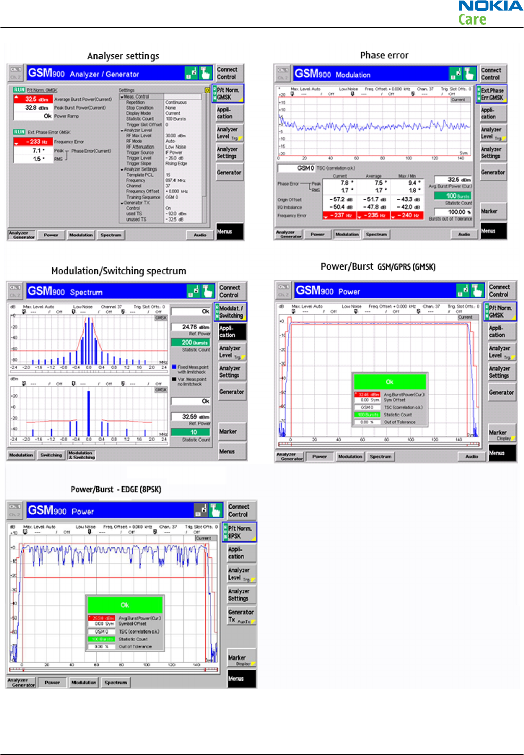Click Ch.1/Ch.2 indicator in Spectrum window

(x=16, y=291)
